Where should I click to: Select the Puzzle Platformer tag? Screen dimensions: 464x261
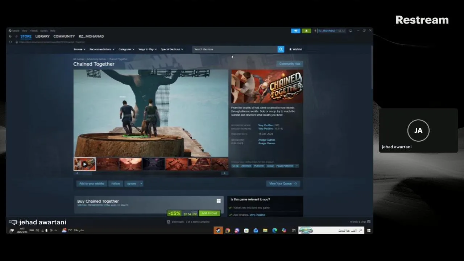tap(285, 166)
